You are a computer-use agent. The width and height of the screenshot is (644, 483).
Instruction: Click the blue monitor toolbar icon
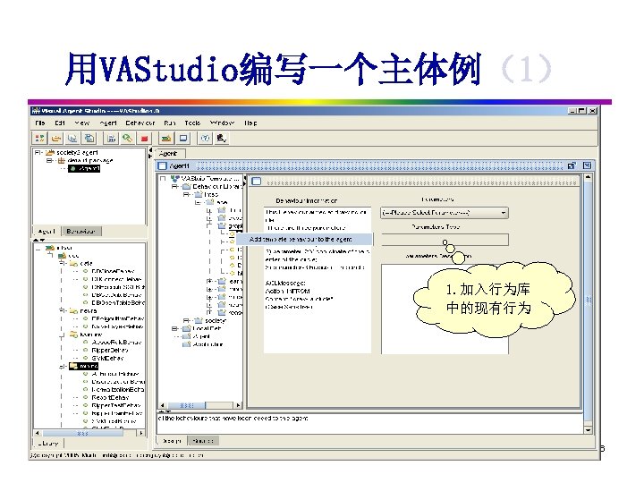pos(183,139)
